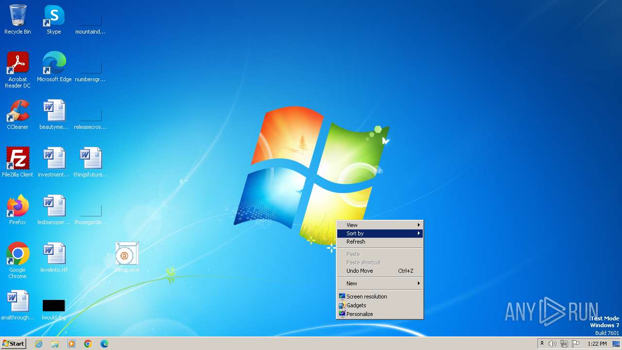Viewport: 622px width, 350px height.
Task: Select the Microsoft Edge desktop shortcut
Action: point(54,67)
